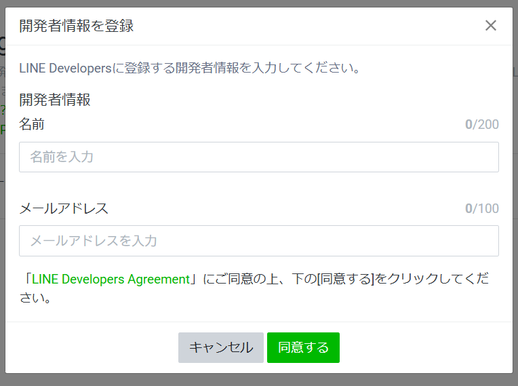Click the 開発者情報 section heading
This screenshot has width=518, height=386.
click(x=55, y=100)
